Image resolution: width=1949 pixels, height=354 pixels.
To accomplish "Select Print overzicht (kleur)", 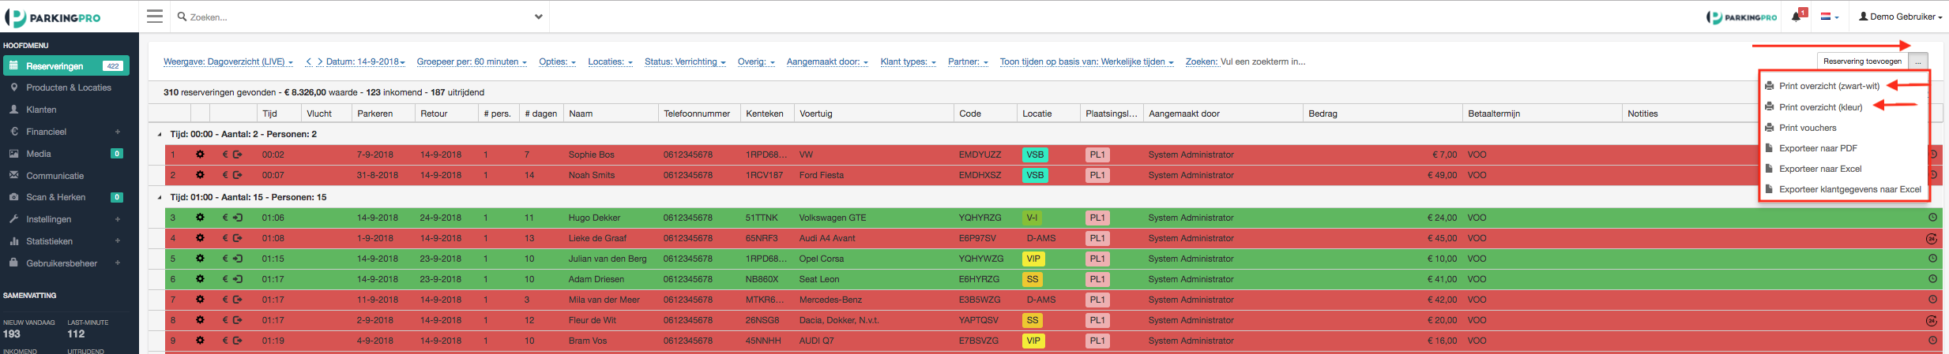I will [x=1820, y=107].
